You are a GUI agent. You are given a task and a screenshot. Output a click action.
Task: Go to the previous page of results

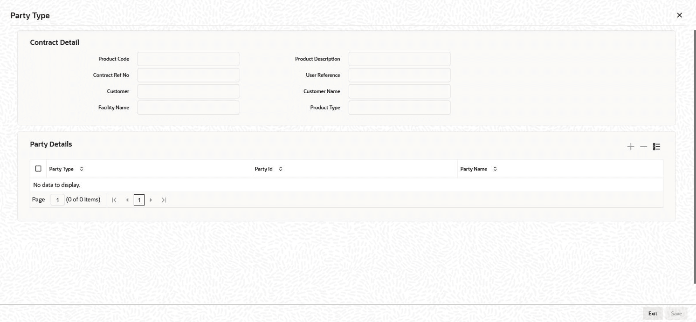(127, 200)
